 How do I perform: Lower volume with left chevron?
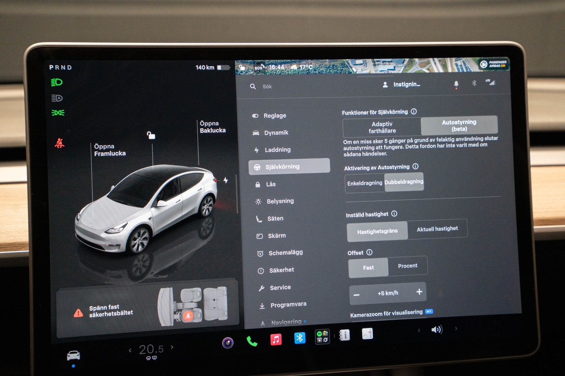point(419,330)
